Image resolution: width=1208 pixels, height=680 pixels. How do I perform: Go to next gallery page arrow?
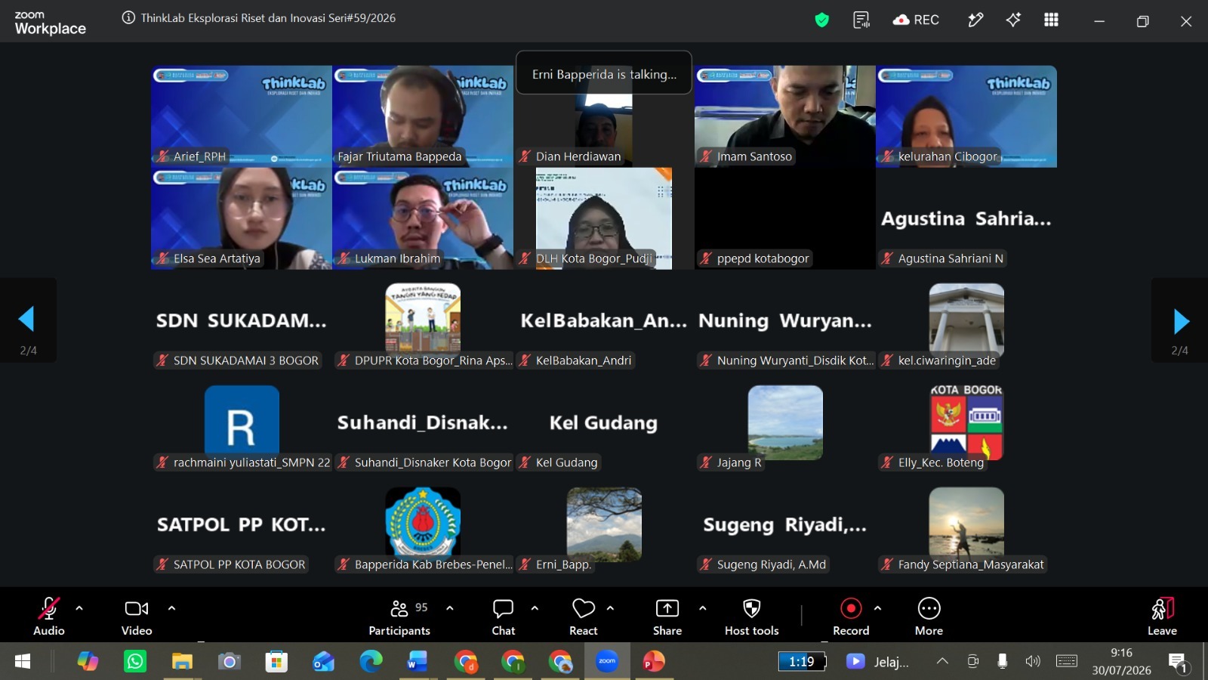1180,321
